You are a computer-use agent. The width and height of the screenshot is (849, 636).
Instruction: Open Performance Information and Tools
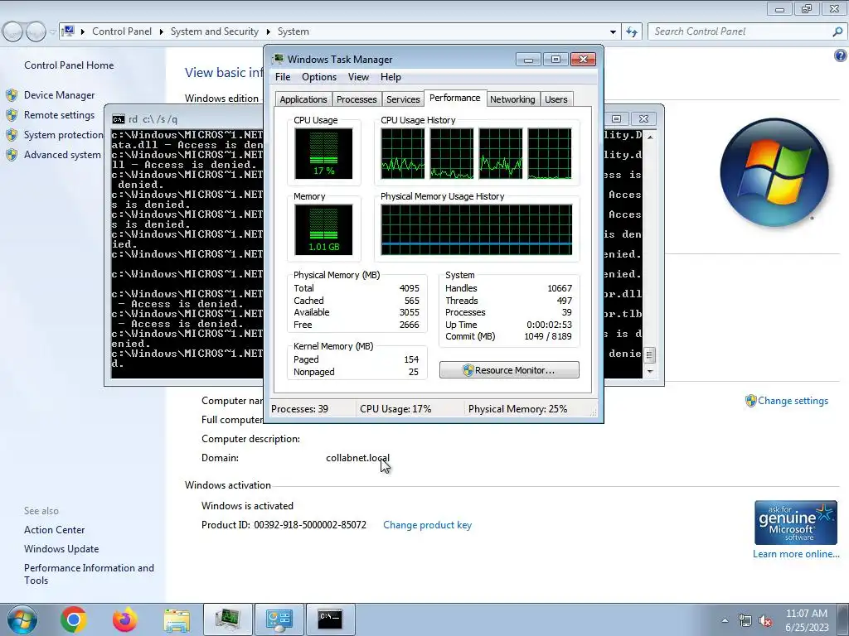tap(89, 575)
